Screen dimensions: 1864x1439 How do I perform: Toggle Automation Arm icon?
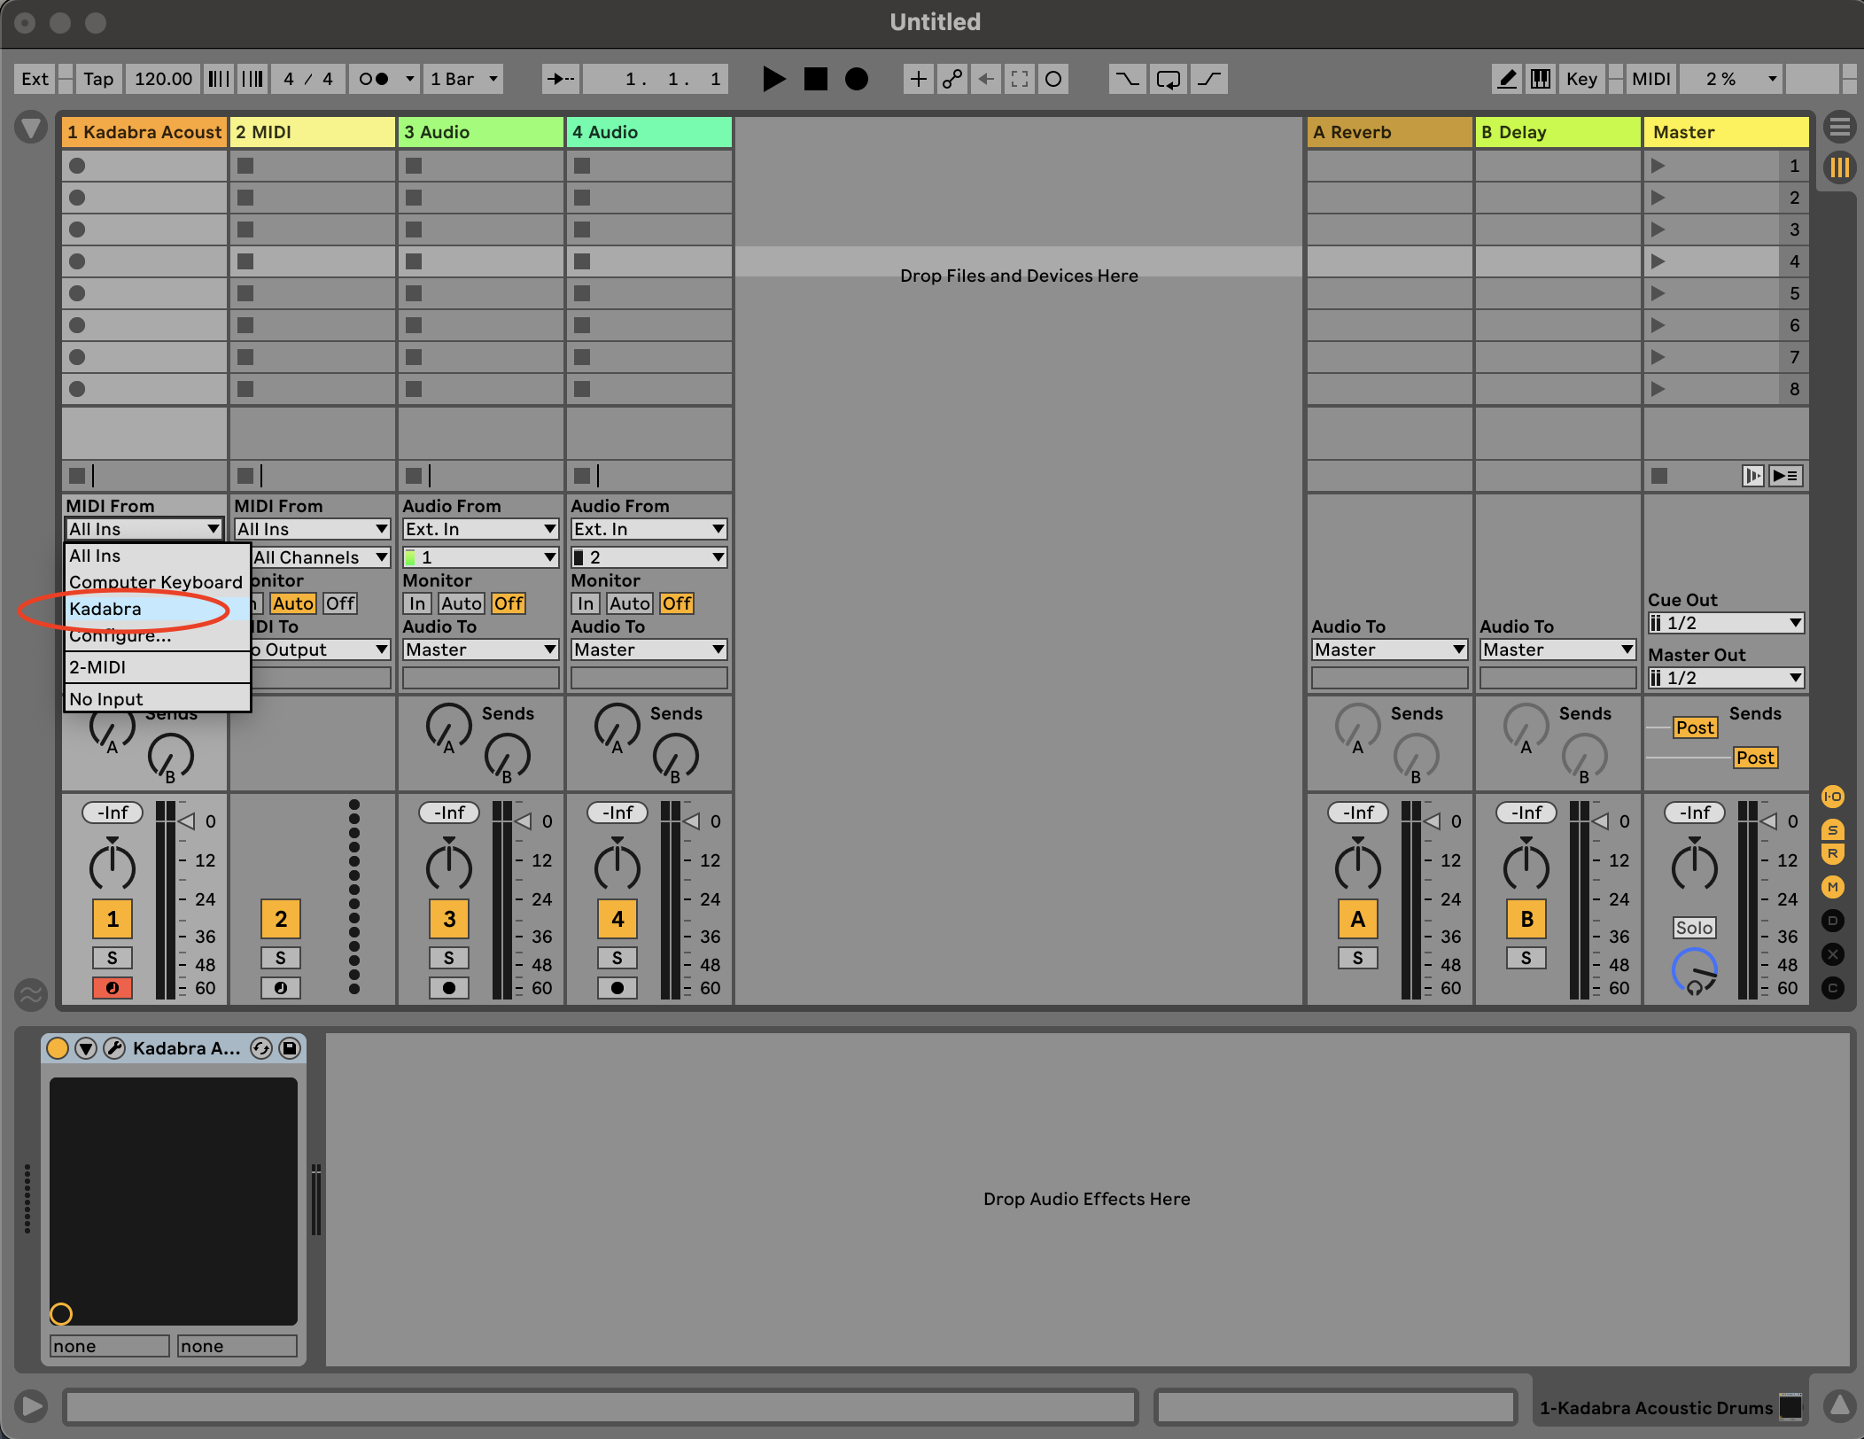[952, 79]
